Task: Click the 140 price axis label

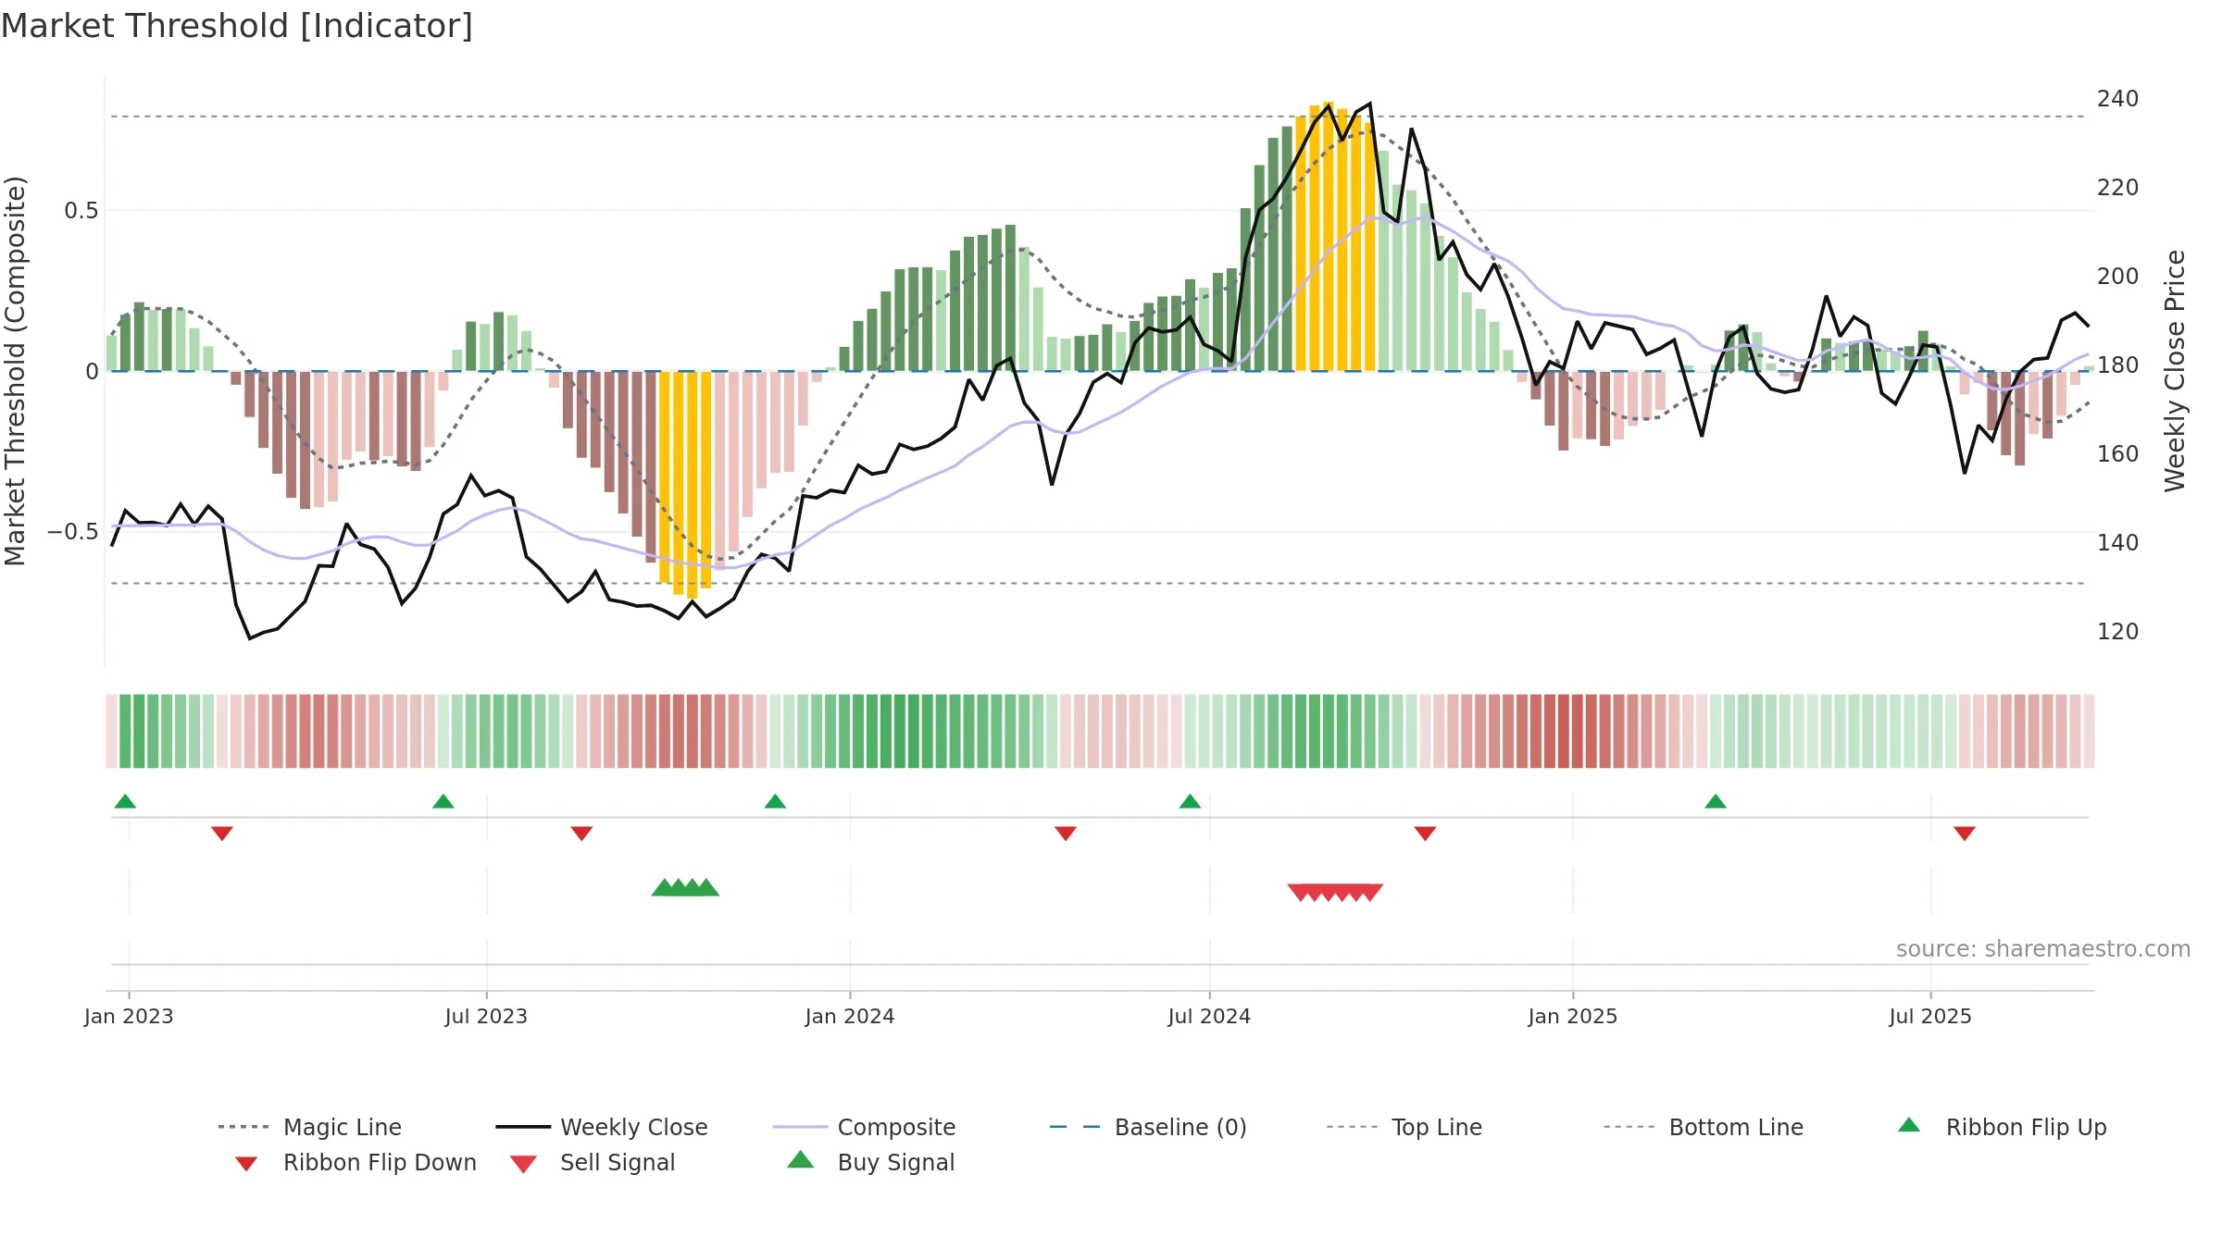Action: pyautogui.click(x=2118, y=543)
